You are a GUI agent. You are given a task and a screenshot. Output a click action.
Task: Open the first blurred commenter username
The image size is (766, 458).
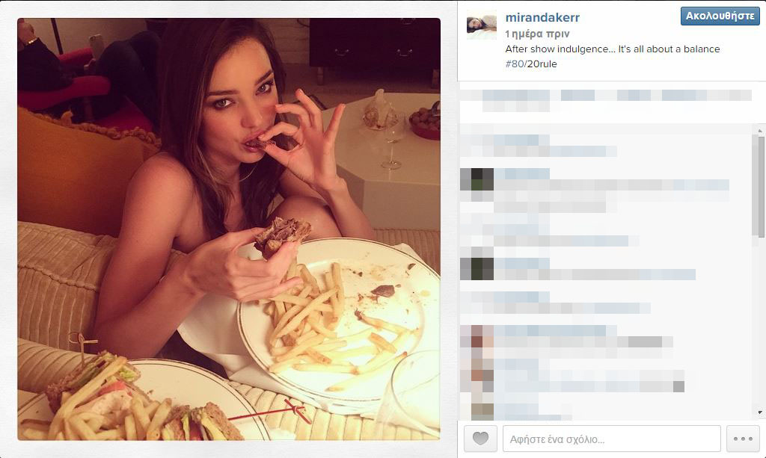coord(521,140)
